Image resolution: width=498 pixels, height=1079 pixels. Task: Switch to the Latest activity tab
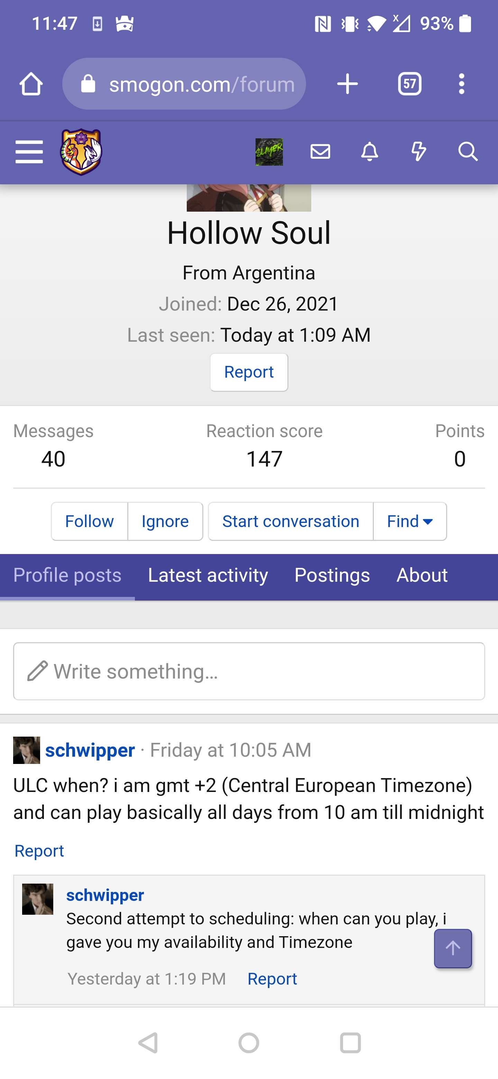click(208, 575)
